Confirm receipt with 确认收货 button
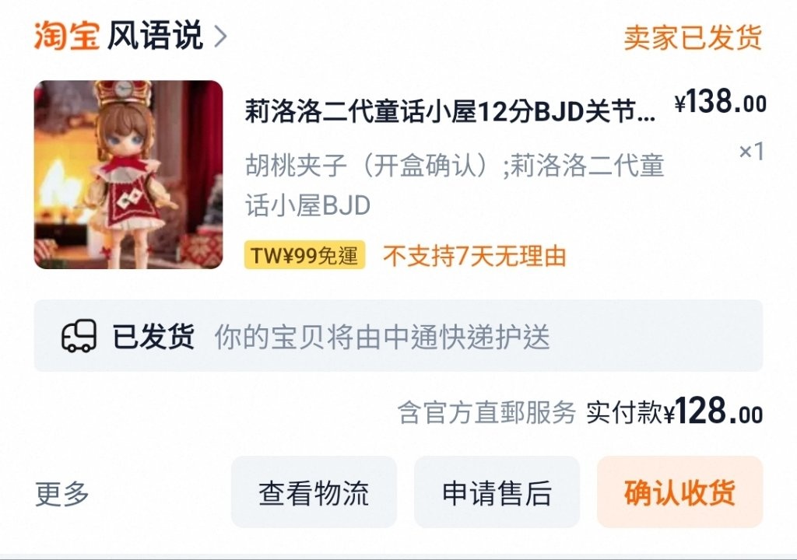The image size is (797, 560). point(679,492)
